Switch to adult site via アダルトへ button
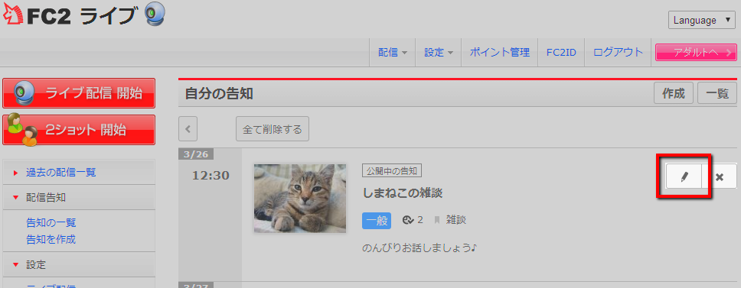 [x=696, y=52]
